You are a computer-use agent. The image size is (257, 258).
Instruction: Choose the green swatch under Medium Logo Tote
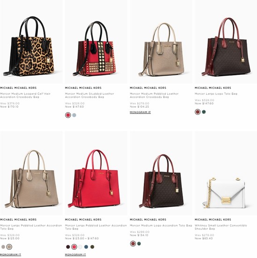[139, 244]
